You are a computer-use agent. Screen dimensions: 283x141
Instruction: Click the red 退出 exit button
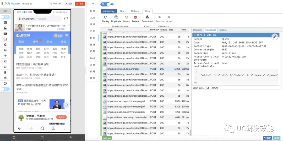80,4
